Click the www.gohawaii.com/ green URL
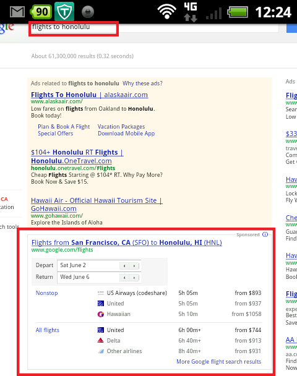This screenshot has height=376, width=297. pyautogui.click(x=57, y=216)
